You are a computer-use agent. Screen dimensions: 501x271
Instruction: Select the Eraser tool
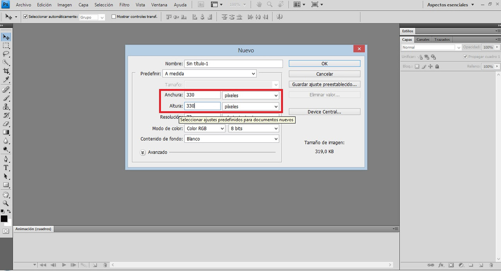(6, 124)
